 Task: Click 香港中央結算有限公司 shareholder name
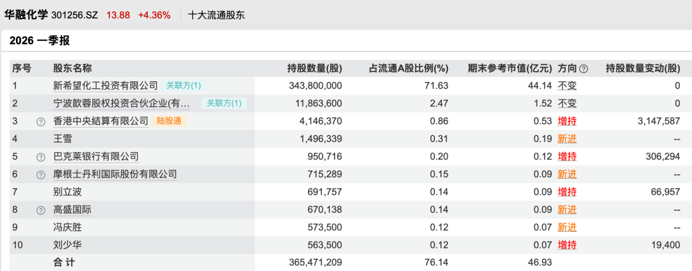[101, 120]
